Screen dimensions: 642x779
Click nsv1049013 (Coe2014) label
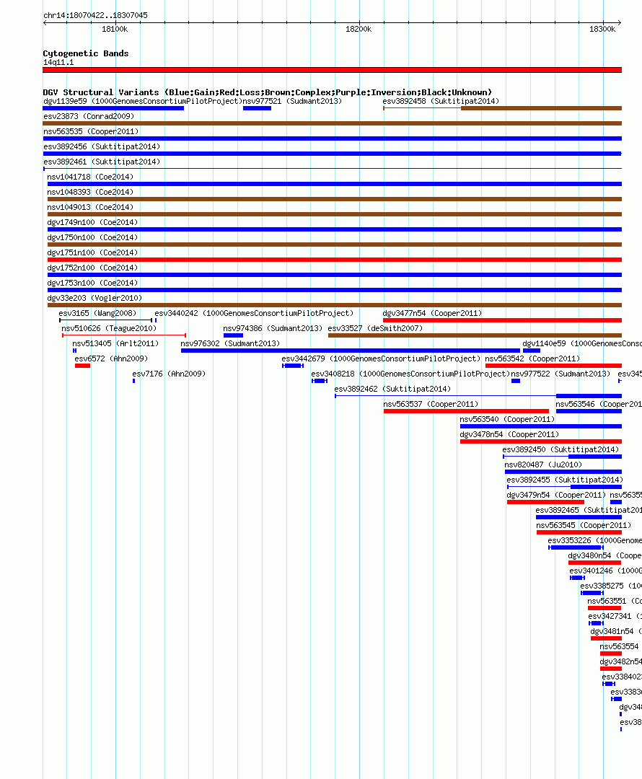[x=90, y=207]
